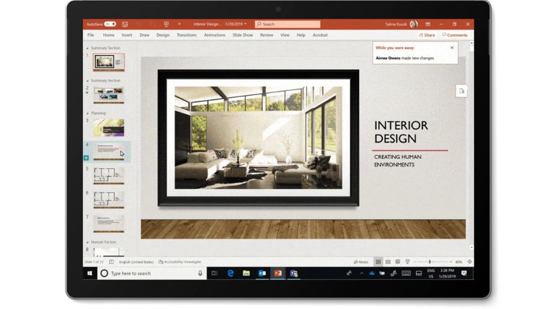557x309 pixels.
Task: Click the spell check icon in status bar
Action: click(x=111, y=262)
